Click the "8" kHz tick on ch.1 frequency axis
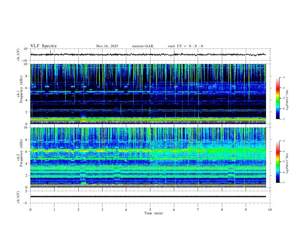This screenshot has width=304, height=235. click(x=27, y=76)
